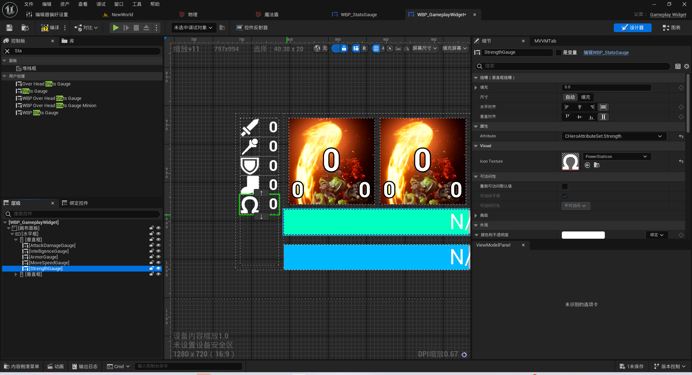
Task: Open Attribute dropdown CHeroAttributeSet.Strength
Action: coord(614,136)
